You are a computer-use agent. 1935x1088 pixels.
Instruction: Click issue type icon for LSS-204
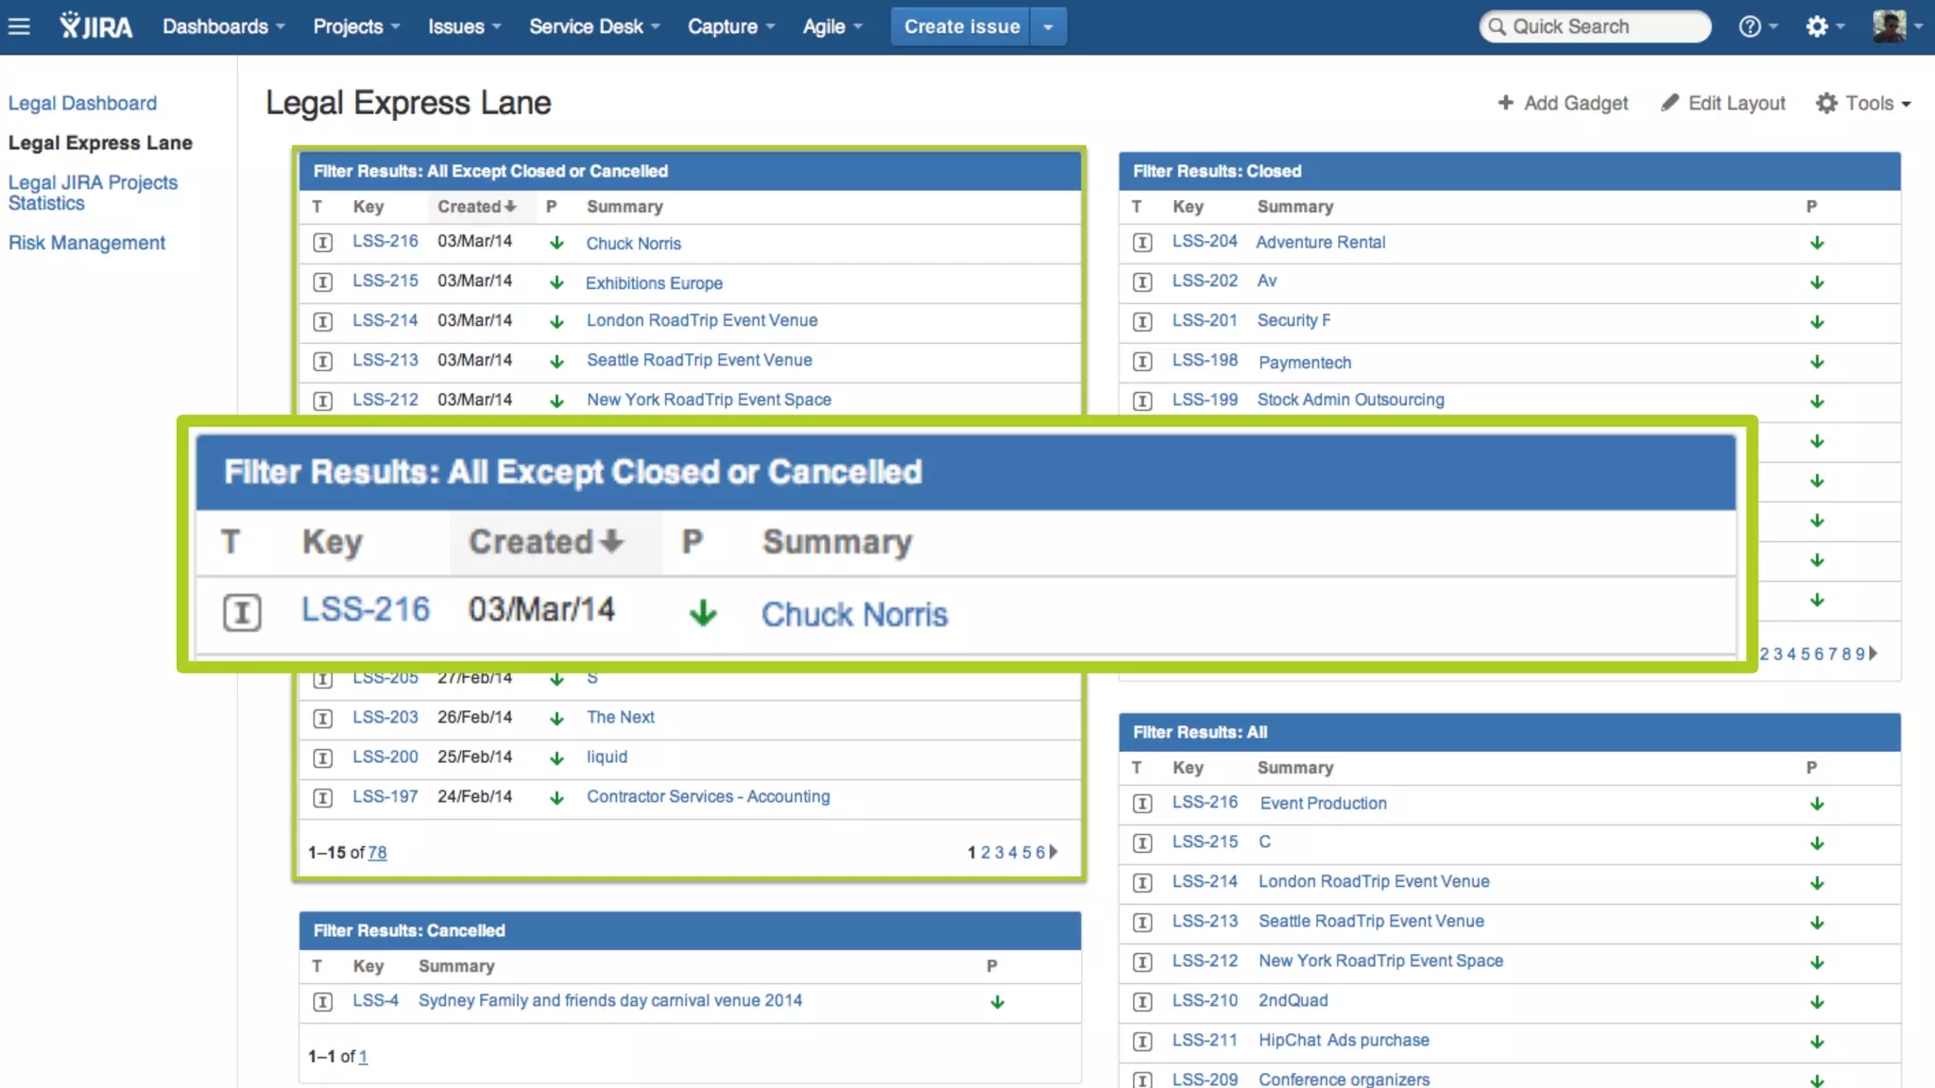1142,243
